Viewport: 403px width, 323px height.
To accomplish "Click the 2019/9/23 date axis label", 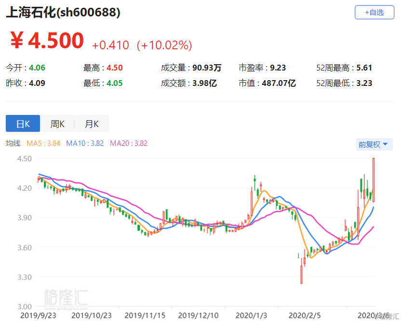I will point(38,316).
